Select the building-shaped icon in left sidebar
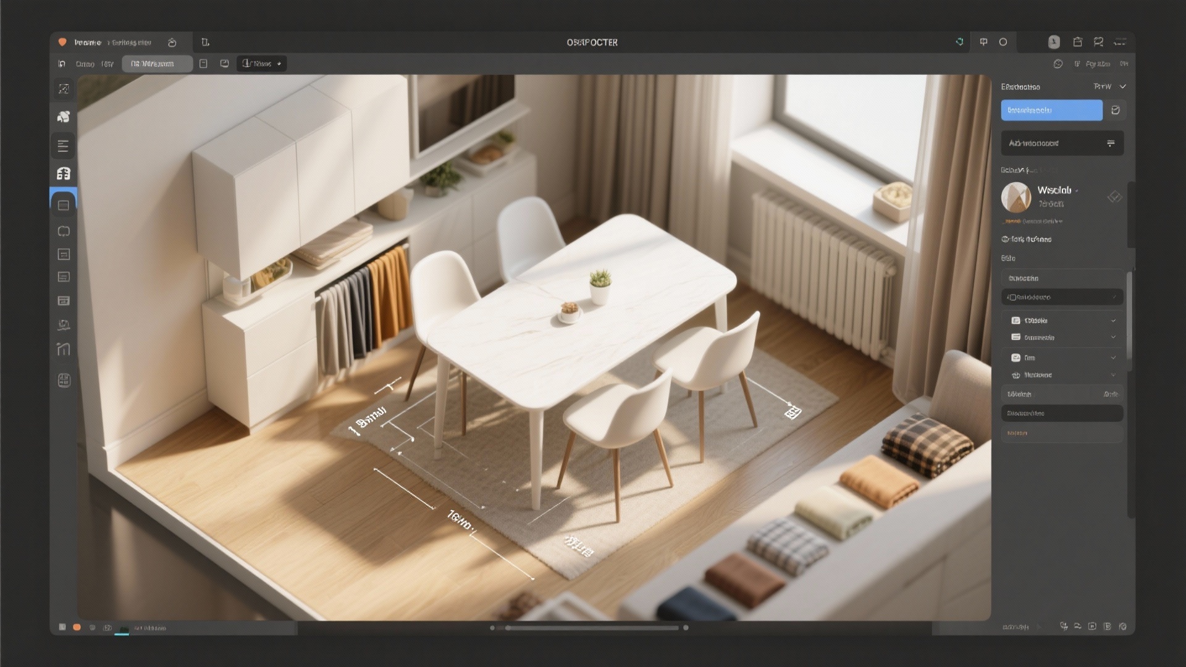Screen dimensions: 1186x667 [x=63, y=174]
